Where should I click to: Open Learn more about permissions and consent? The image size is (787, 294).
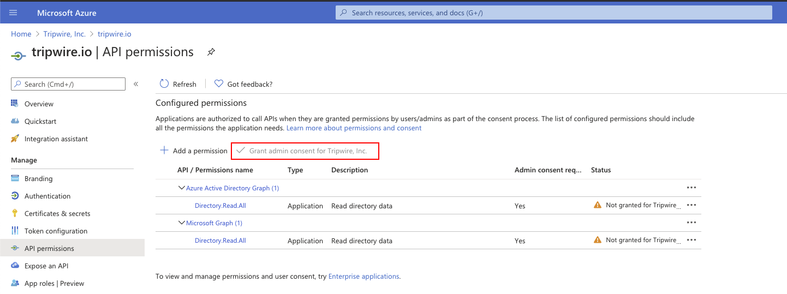pos(354,128)
